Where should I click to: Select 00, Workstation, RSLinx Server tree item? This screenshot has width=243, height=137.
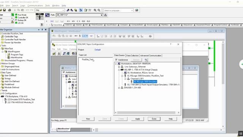[x=140, y=73]
